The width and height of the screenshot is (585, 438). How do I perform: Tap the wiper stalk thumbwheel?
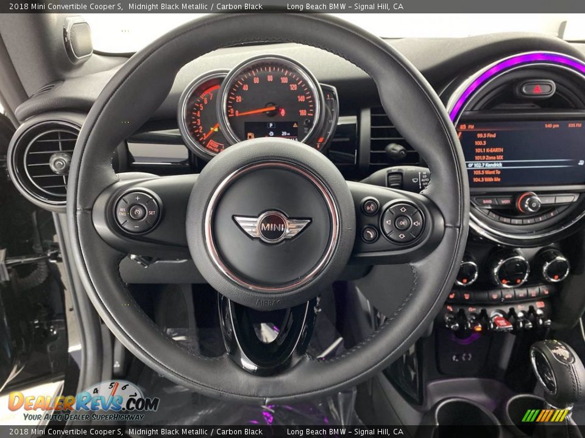click(x=395, y=178)
